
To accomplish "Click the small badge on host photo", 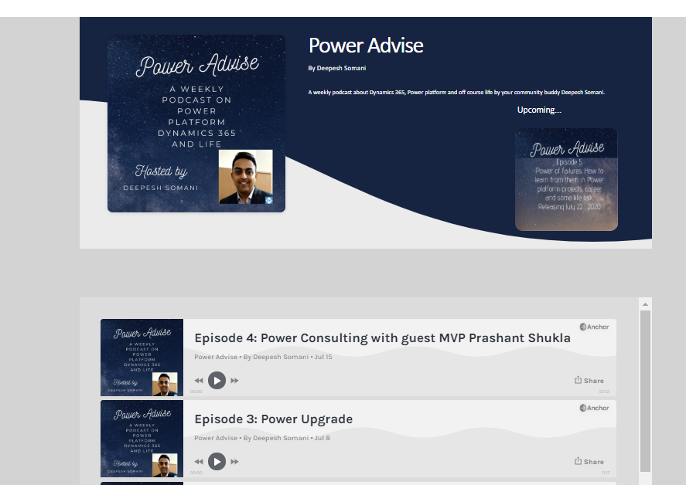I will click(268, 200).
